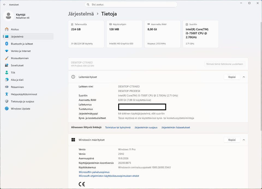The width and height of the screenshot is (262, 189).
Task: Click the Tietosuoja ja suojaus shield icon
Action: tap(7, 101)
